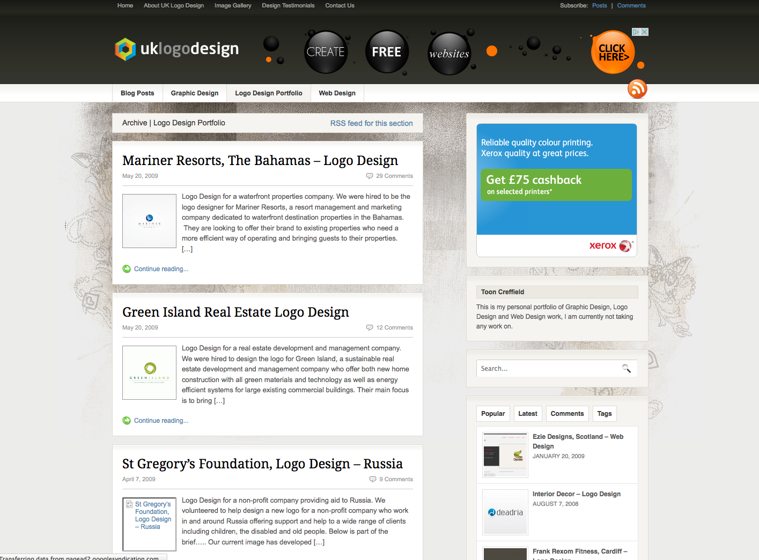The image size is (759, 560).
Task: Click the Ezie Designs post thumbnail
Action: [505, 455]
